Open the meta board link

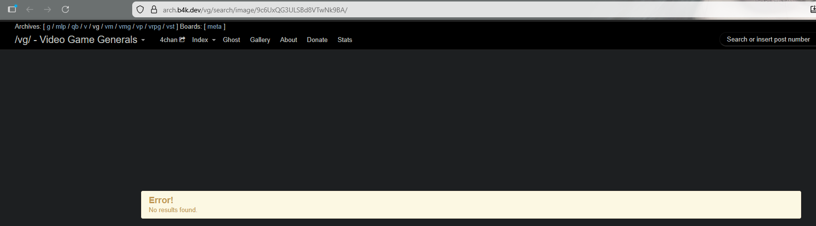pyautogui.click(x=214, y=27)
